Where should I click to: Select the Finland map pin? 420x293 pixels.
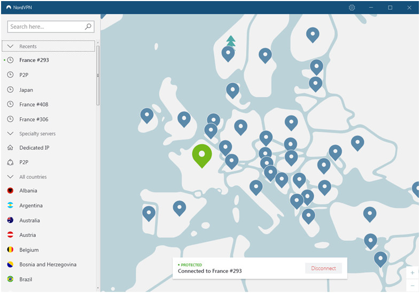313,35
